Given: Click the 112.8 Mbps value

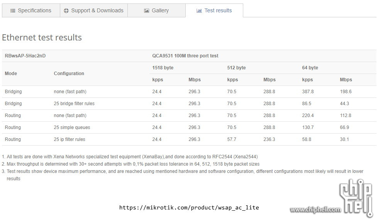Looking at the screenshot, I should [x=346, y=116].
